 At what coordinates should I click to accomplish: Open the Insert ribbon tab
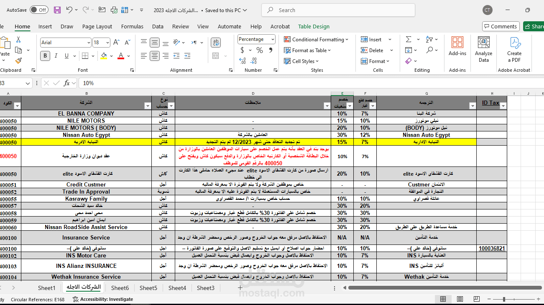point(45,26)
